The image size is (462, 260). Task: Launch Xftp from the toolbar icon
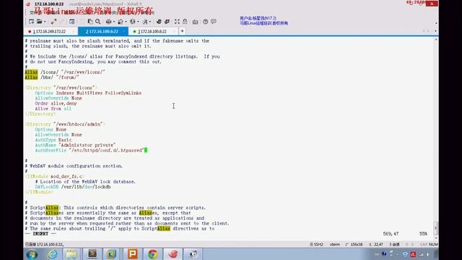click(159, 22)
